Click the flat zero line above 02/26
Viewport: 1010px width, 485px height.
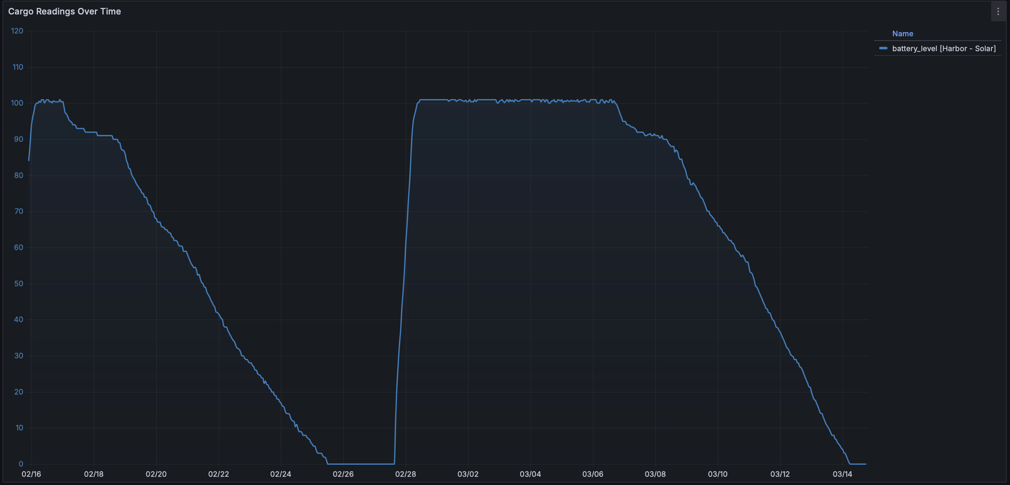click(343, 464)
